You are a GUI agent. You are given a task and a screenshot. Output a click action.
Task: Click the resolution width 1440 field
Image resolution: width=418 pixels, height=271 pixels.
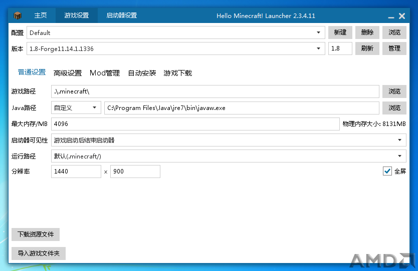[x=76, y=171]
